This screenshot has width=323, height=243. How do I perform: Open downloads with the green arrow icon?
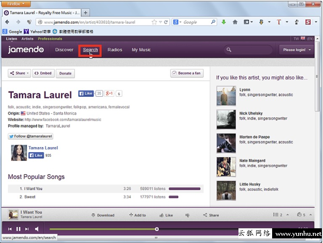[224, 22]
